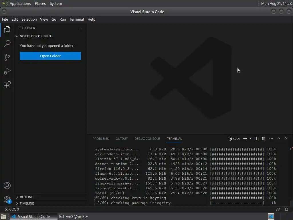Image resolution: width=293 pixels, height=220 pixels.
Task: Click the libinih-57-1-x86_64 download line
Action: (x=185, y=159)
